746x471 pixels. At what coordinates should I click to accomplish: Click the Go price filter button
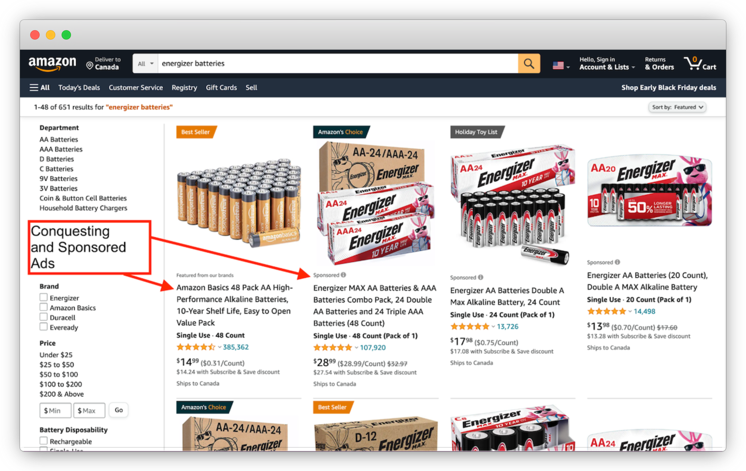pos(118,410)
